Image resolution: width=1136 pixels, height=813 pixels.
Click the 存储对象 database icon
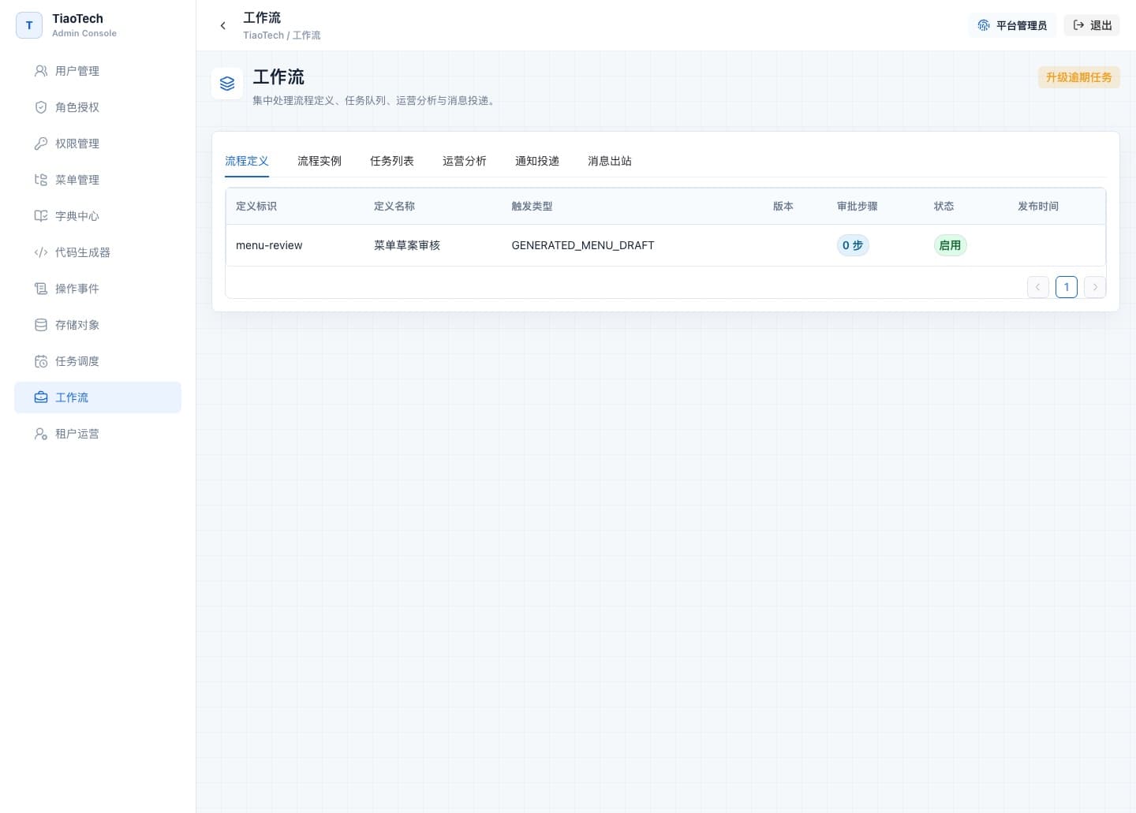click(41, 325)
